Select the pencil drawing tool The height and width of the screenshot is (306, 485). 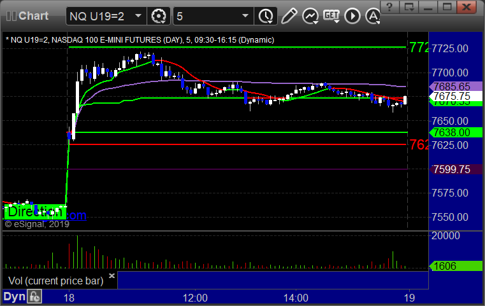[x=289, y=16]
